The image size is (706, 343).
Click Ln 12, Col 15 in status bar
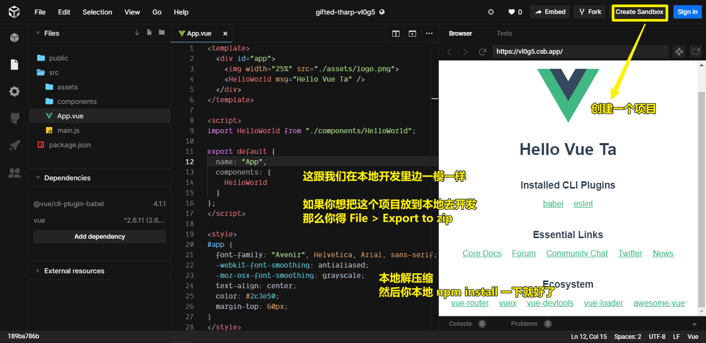tap(589, 337)
